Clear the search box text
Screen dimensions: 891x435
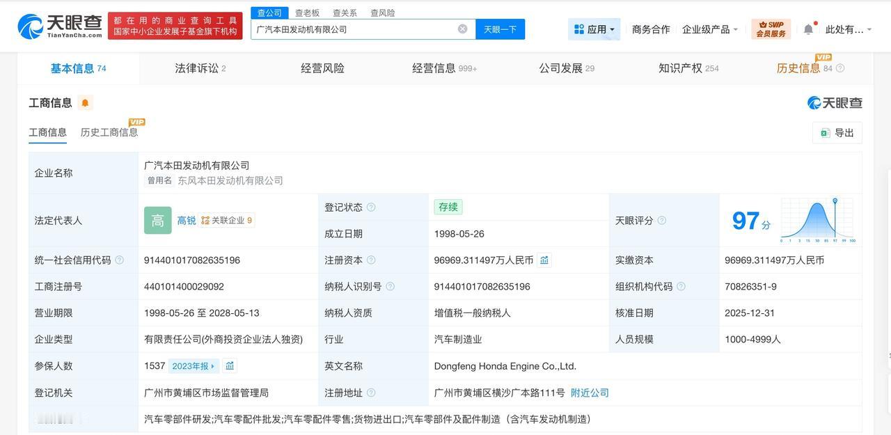coord(462,29)
